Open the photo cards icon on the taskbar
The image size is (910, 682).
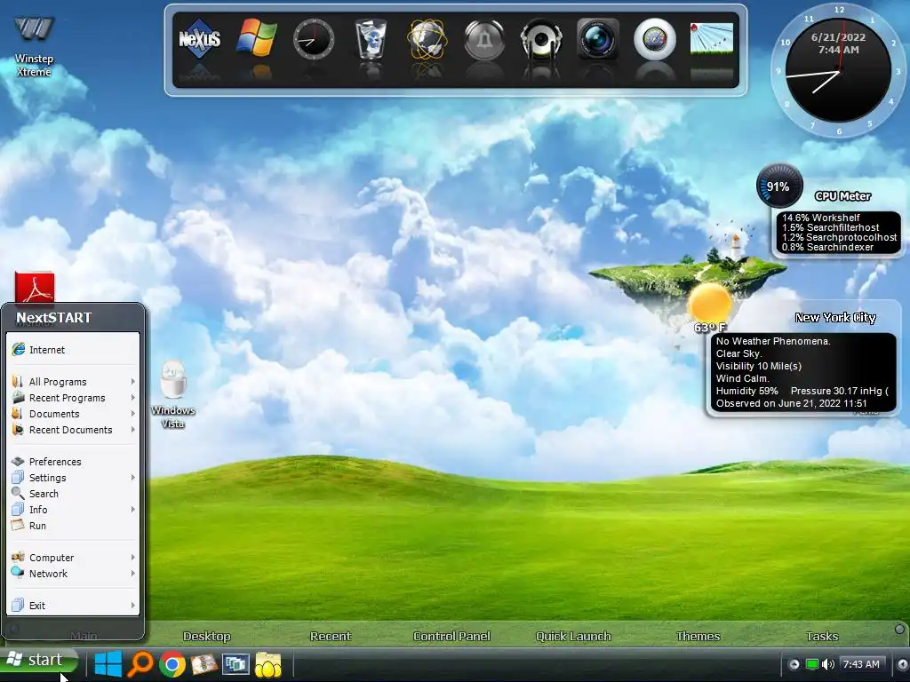(204, 664)
